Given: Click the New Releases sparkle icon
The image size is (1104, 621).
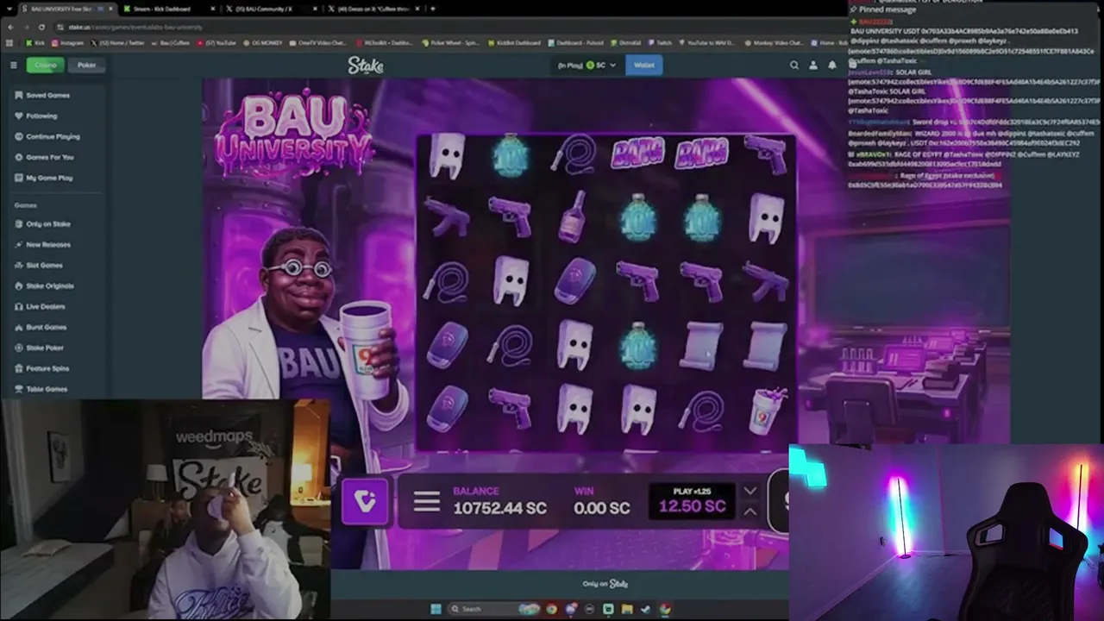Looking at the screenshot, I should click(x=19, y=245).
